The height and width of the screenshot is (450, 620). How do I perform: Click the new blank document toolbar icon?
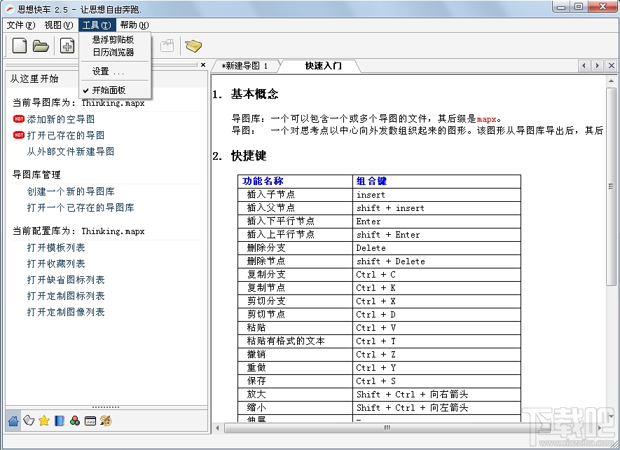tap(20, 46)
